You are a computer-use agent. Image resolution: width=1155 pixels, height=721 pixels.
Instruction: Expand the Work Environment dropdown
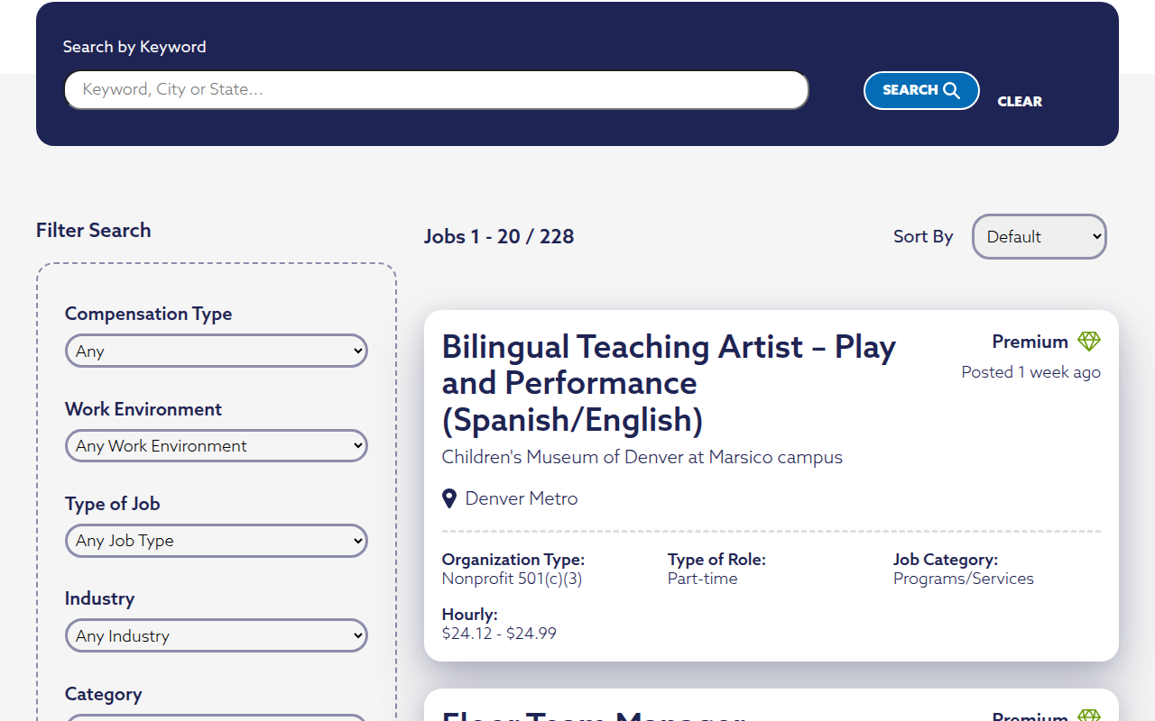point(217,445)
